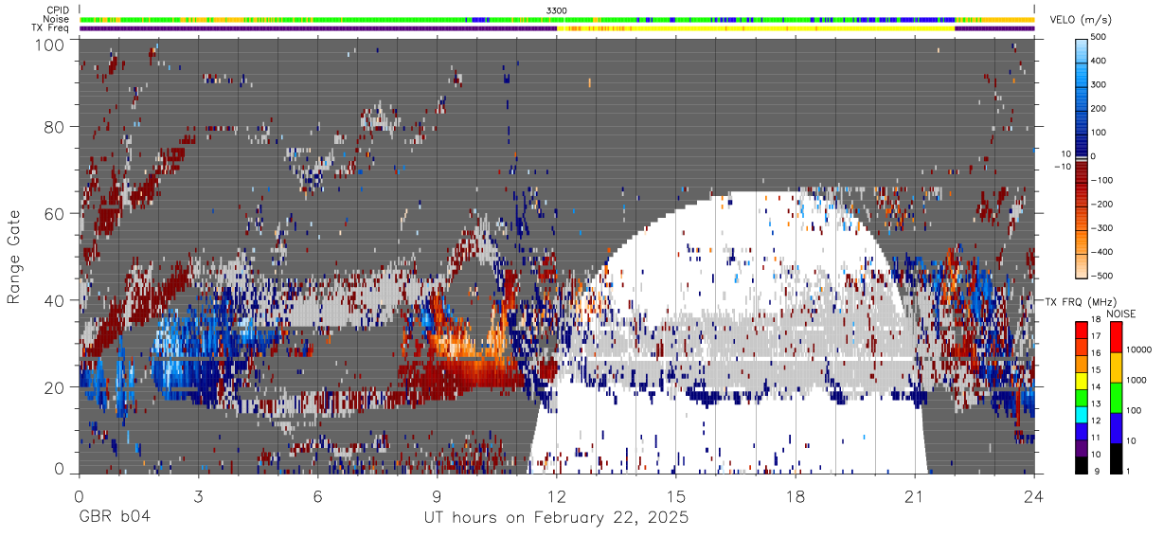Click the 15 tick on UT hours axis
Image resolution: width=1163 pixels, height=537 pixels.
(676, 495)
